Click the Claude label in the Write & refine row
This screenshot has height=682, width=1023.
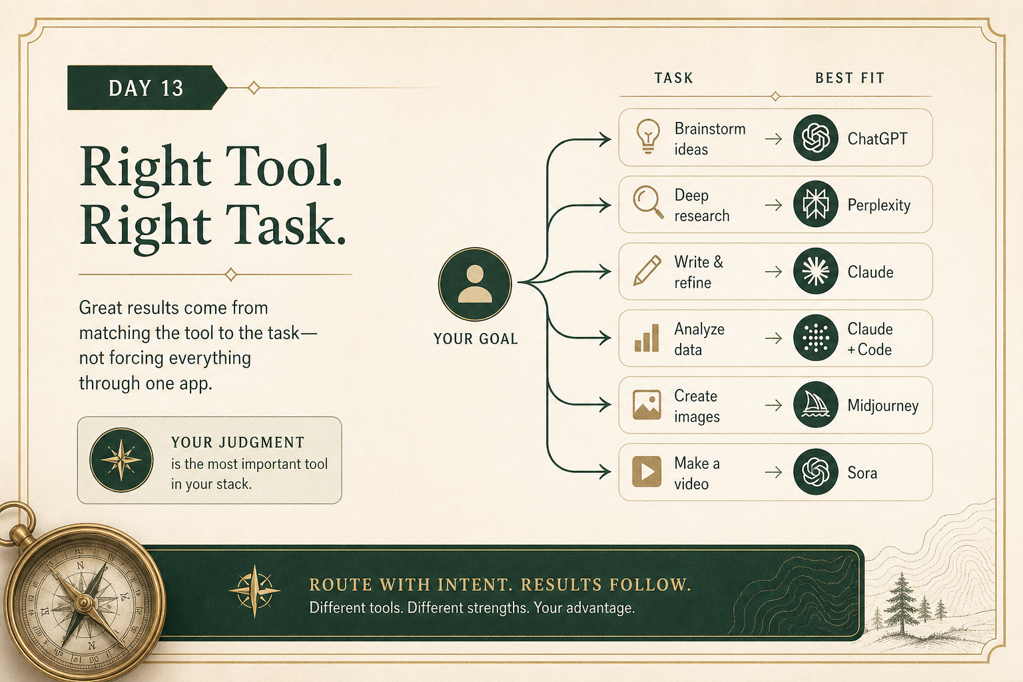tap(870, 272)
